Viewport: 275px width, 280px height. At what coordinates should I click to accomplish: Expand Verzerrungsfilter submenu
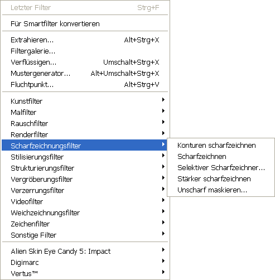(85, 190)
